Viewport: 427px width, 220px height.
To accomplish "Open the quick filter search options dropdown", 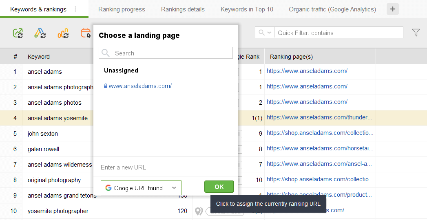I will 265,33.
